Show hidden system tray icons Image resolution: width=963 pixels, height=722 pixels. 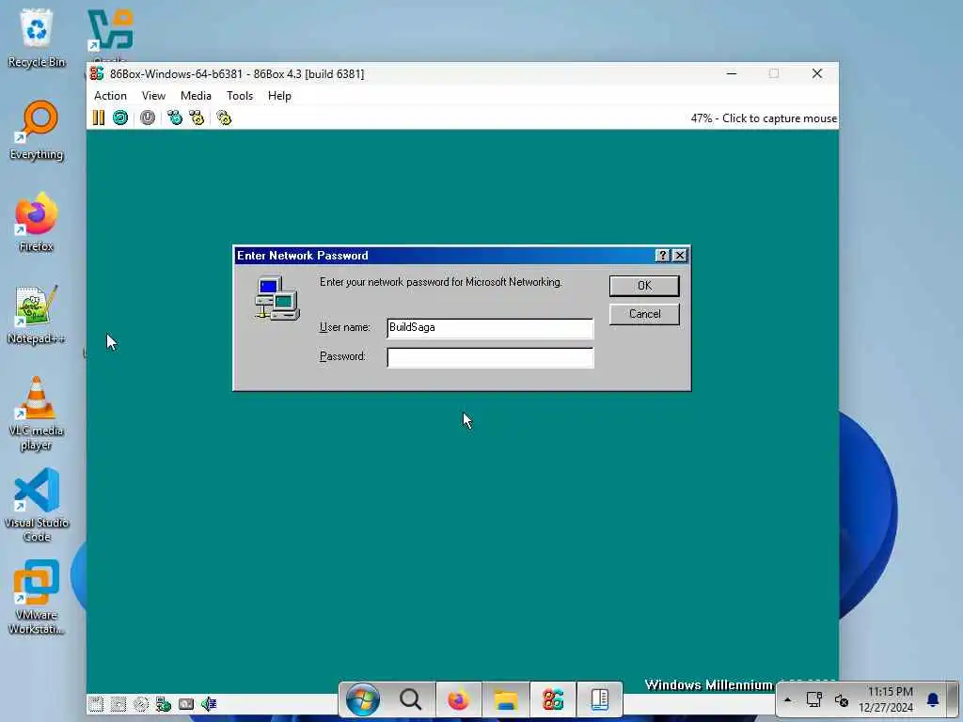787,699
